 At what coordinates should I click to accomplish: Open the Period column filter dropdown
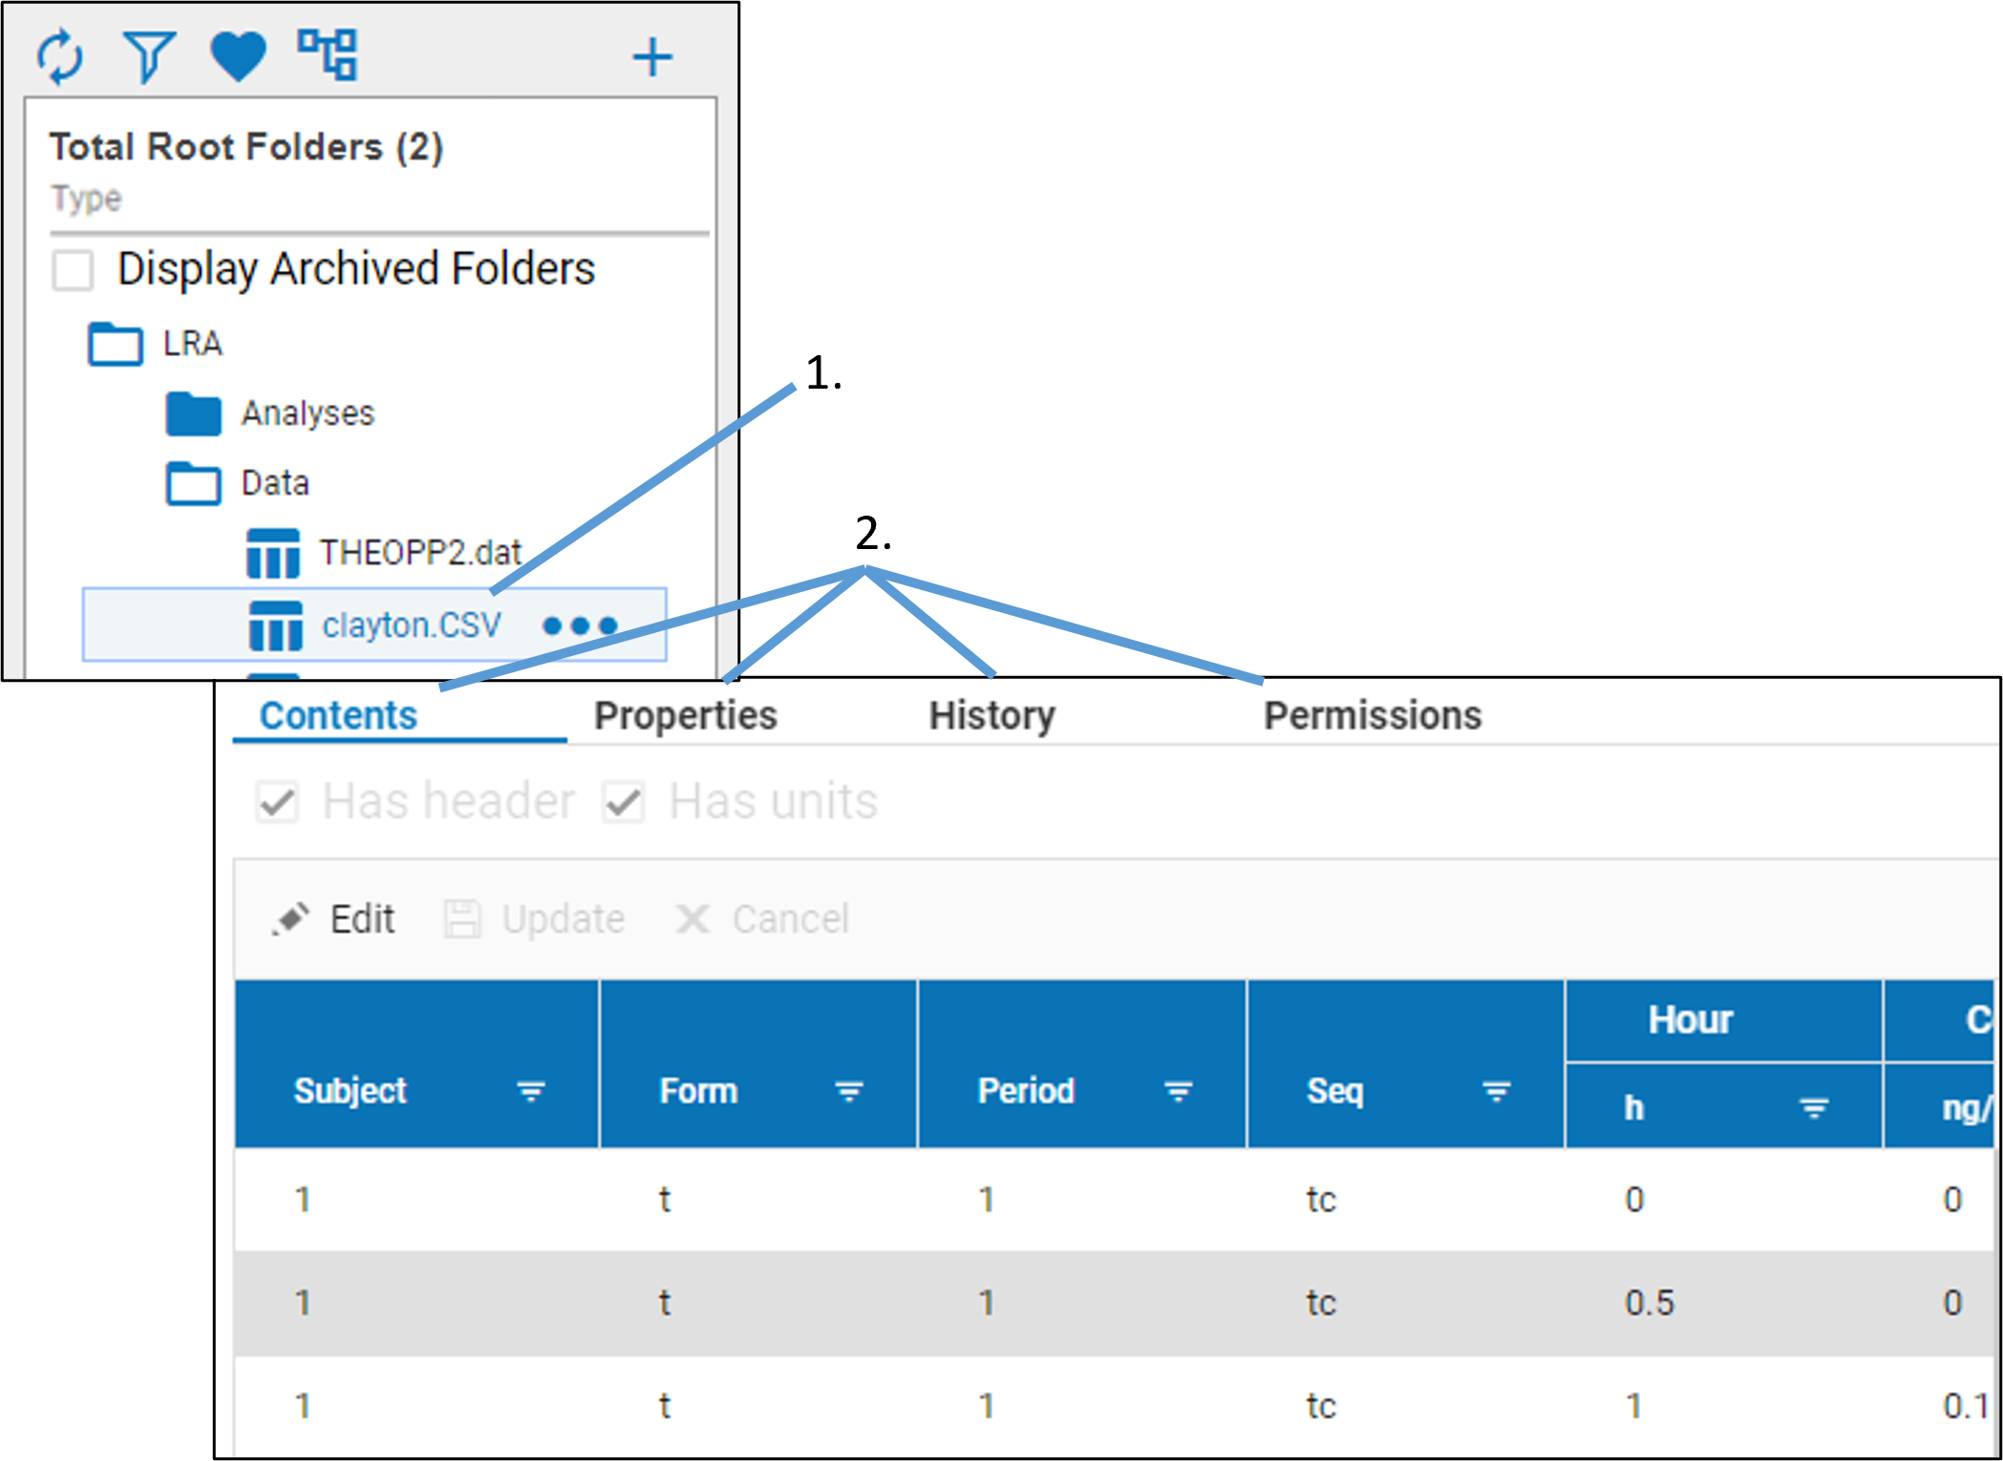pos(1178,1090)
